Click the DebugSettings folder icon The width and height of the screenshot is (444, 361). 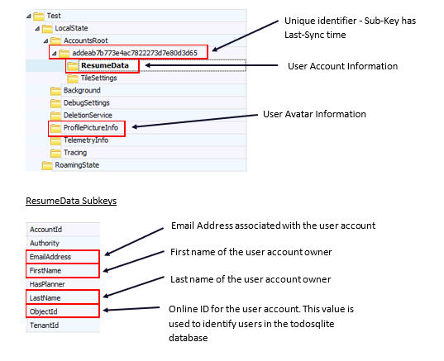[x=55, y=103]
